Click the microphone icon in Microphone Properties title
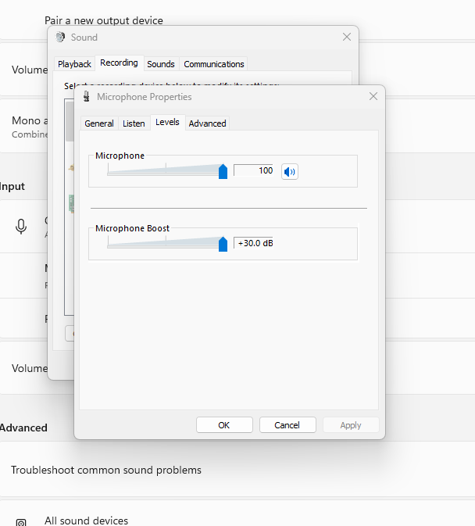Viewport: 475px width, 526px height. (x=85, y=97)
